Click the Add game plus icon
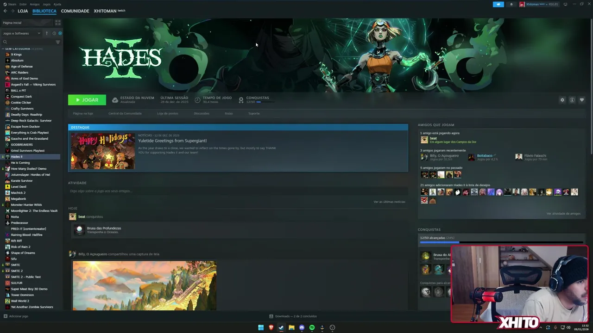Image resolution: width=593 pixels, height=333 pixels. 6,316
